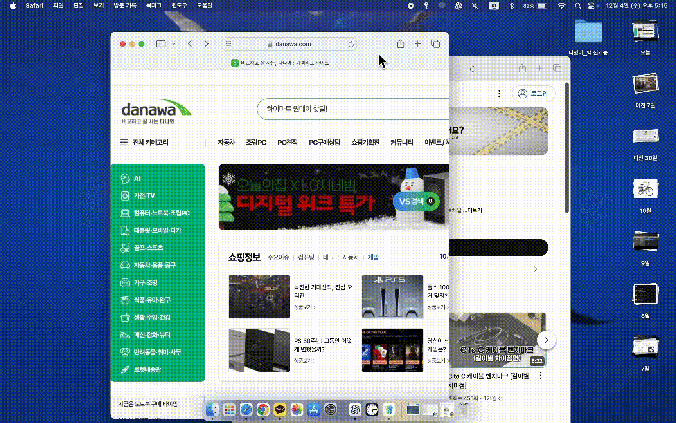Go forward in the danawa Safari window
676x423 pixels.
207,44
